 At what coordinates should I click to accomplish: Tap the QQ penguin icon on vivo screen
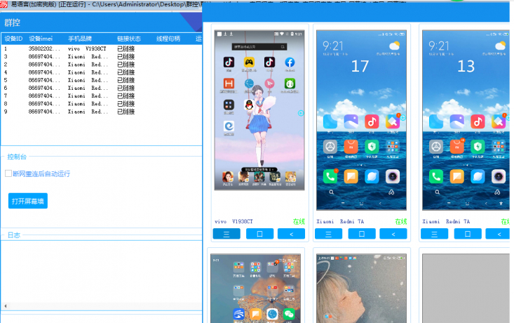[249, 105]
